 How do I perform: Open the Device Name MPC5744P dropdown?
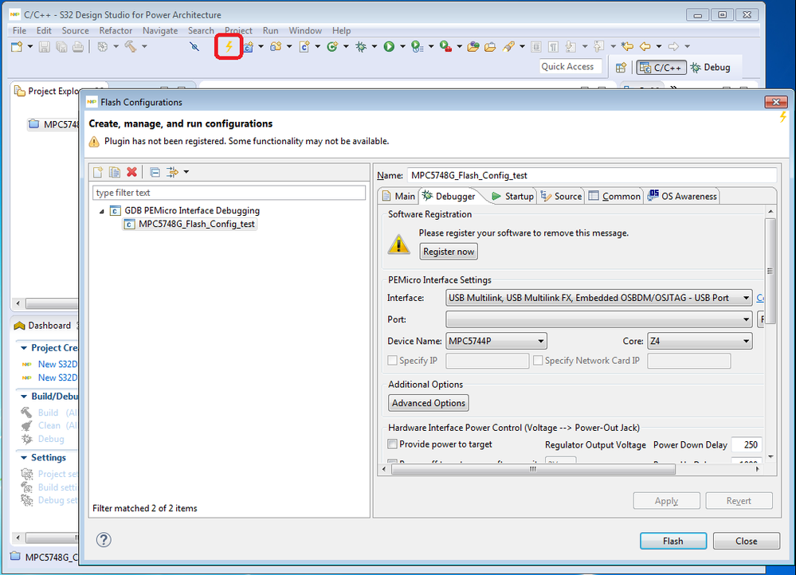[x=496, y=341]
